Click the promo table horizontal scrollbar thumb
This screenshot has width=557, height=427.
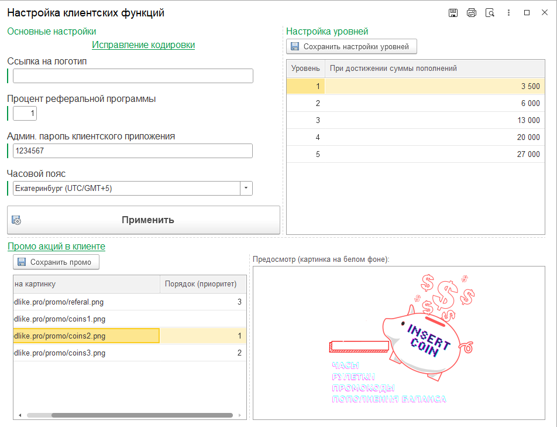coord(129,415)
